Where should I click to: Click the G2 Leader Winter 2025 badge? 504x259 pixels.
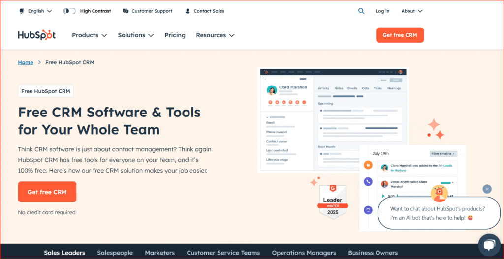333,202
